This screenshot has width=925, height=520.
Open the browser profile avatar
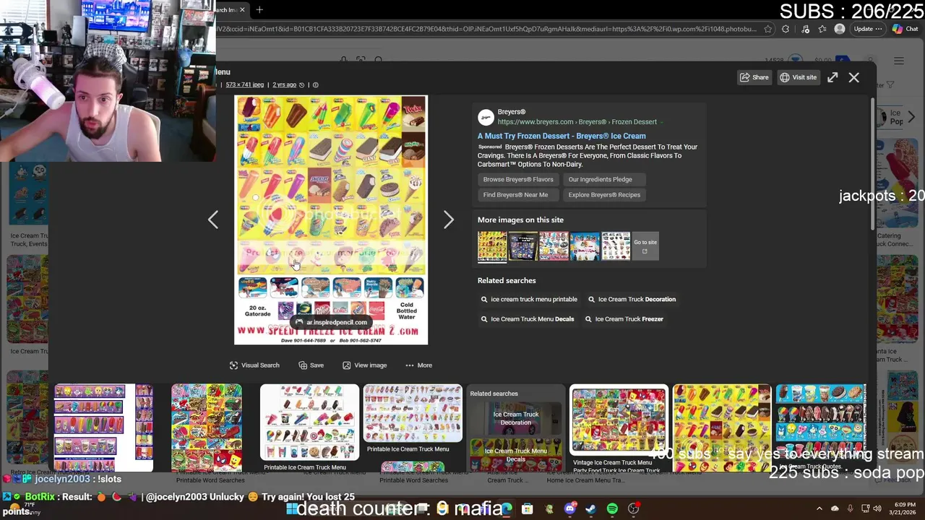[839, 29]
